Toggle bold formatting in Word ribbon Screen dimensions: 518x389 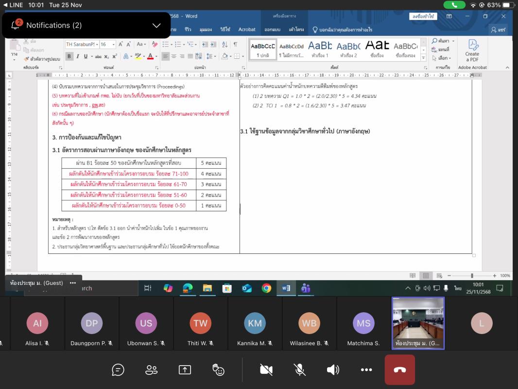click(69, 56)
